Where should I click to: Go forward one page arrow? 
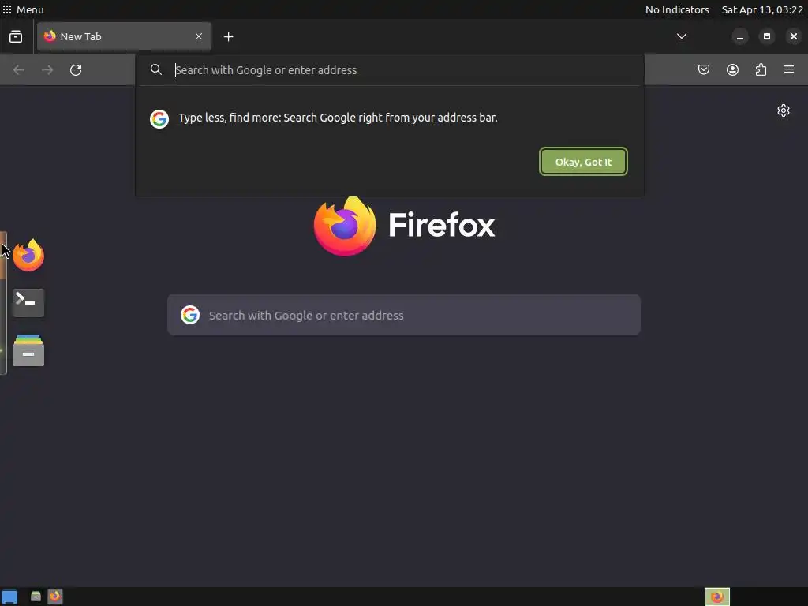coord(47,69)
